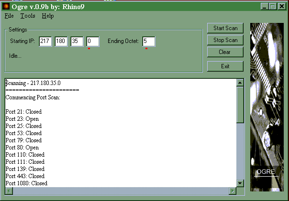Select the third Starting IP octet field (35)
The height and width of the screenshot is (201, 289).
pyautogui.click(x=77, y=42)
